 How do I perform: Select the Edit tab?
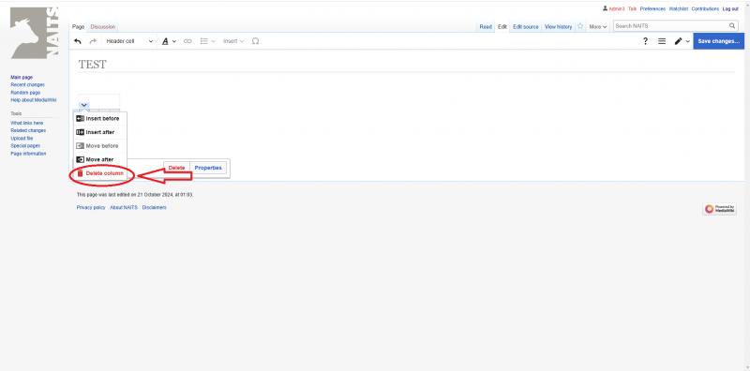pos(502,27)
